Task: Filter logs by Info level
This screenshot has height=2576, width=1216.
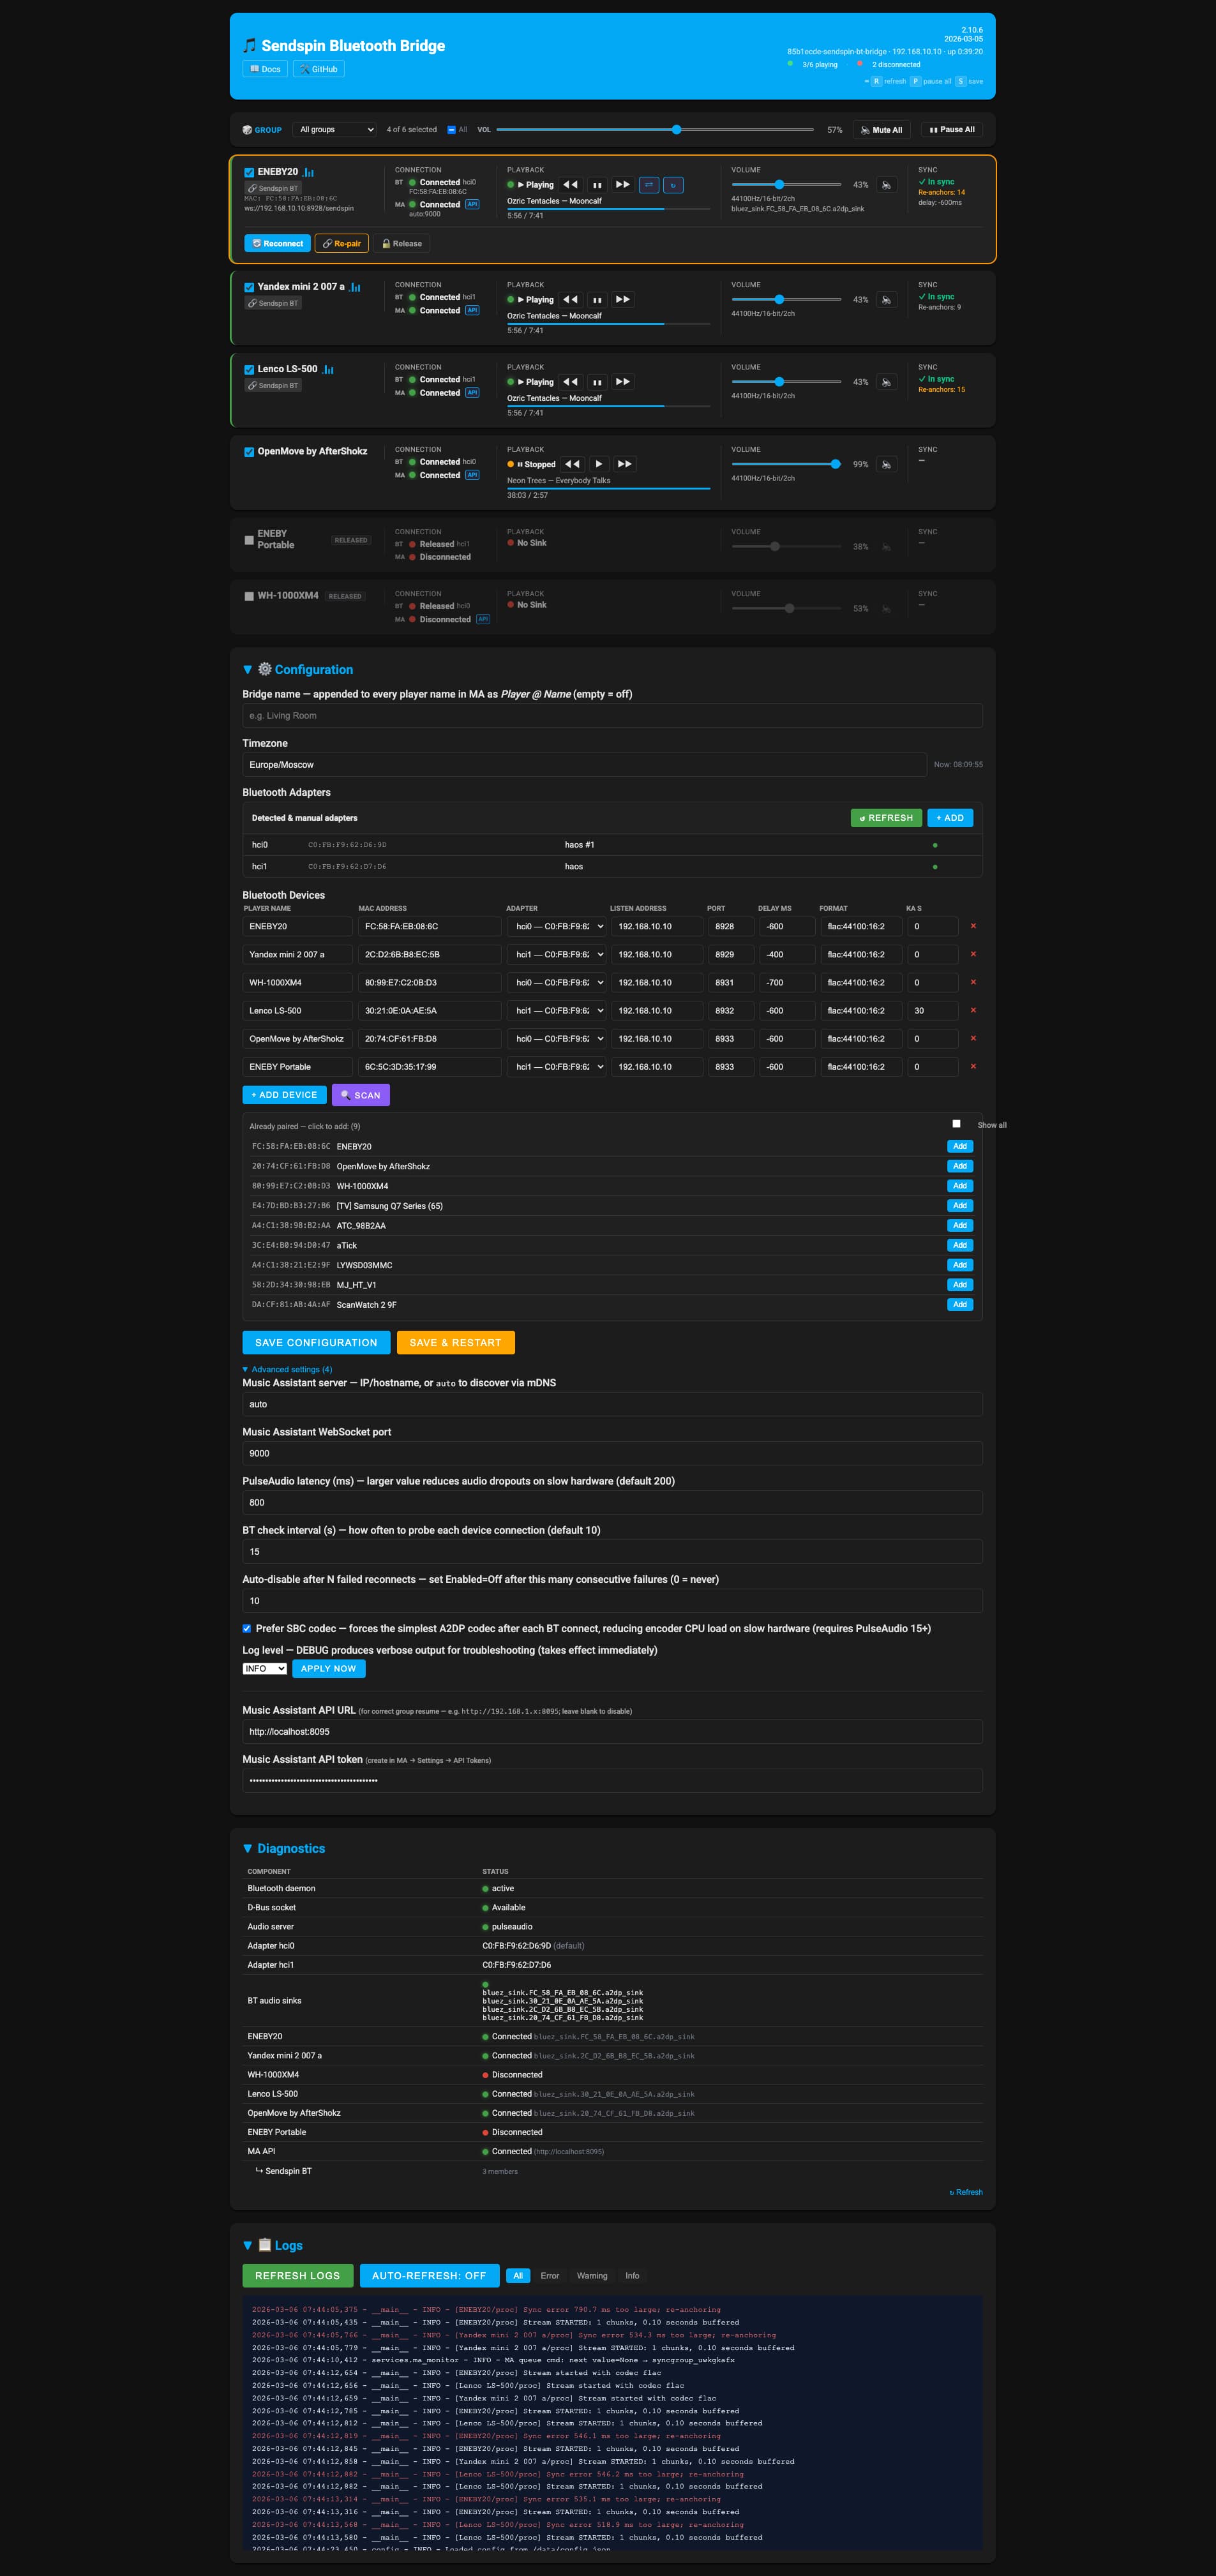Action: tap(632, 2275)
